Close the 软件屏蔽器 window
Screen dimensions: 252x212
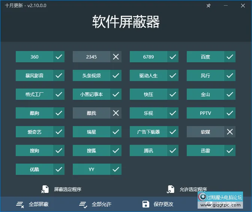pyautogui.click(x=243, y=6)
